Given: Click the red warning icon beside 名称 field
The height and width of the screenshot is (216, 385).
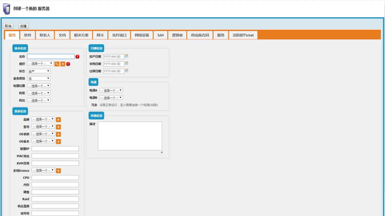Looking at the screenshot, I should point(78,57).
